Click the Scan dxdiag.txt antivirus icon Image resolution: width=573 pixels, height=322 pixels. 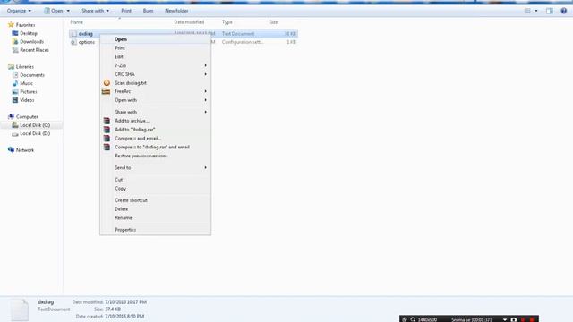107,83
